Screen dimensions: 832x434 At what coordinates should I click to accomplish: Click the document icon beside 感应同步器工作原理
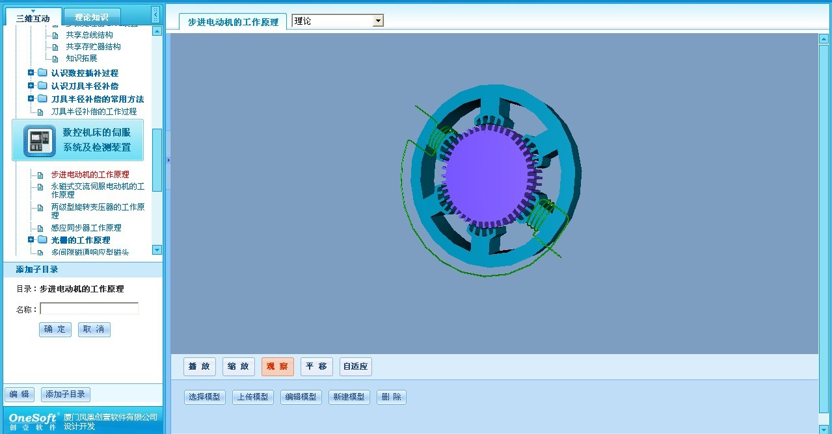pyautogui.click(x=40, y=228)
